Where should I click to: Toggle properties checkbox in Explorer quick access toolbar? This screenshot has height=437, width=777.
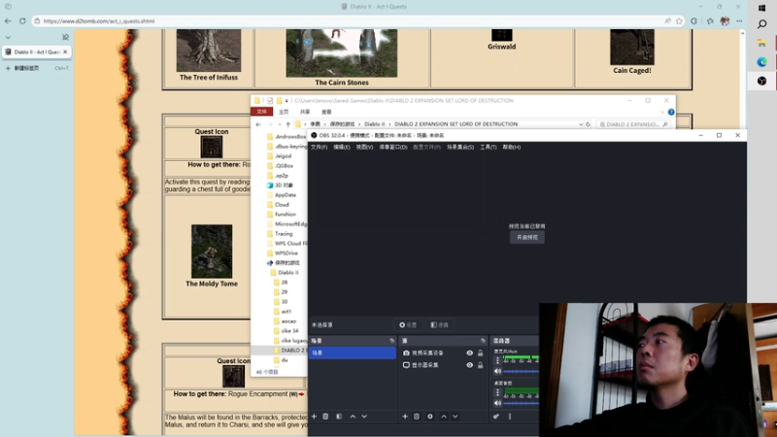click(270, 101)
